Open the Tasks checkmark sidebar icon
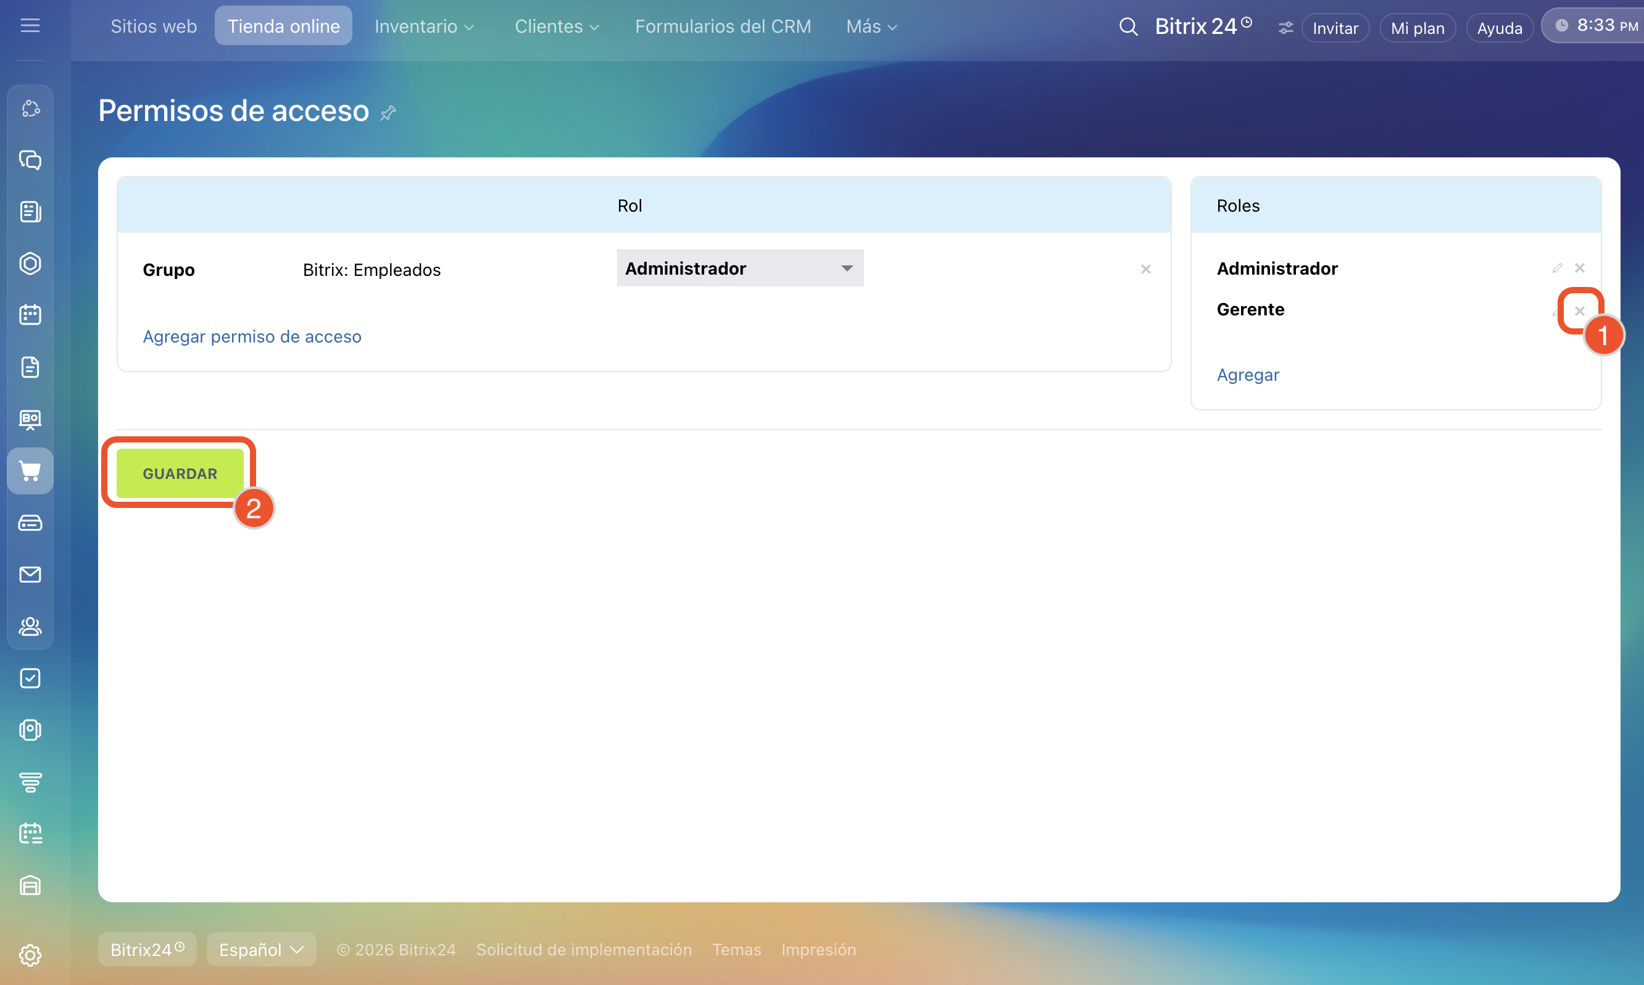Viewport: 1644px width, 985px height. click(x=30, y=678)
